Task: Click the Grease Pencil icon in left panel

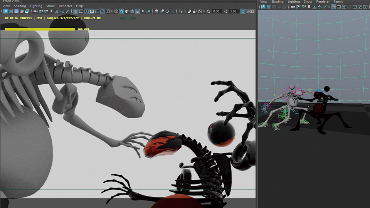Action: pyautogui.click(x=67, y=12)
